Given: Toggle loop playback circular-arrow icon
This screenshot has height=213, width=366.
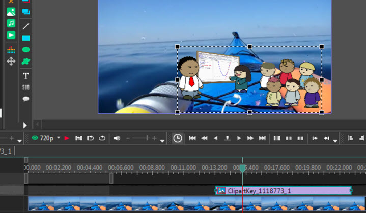Looking at the screenshot, I should [102, 138].
